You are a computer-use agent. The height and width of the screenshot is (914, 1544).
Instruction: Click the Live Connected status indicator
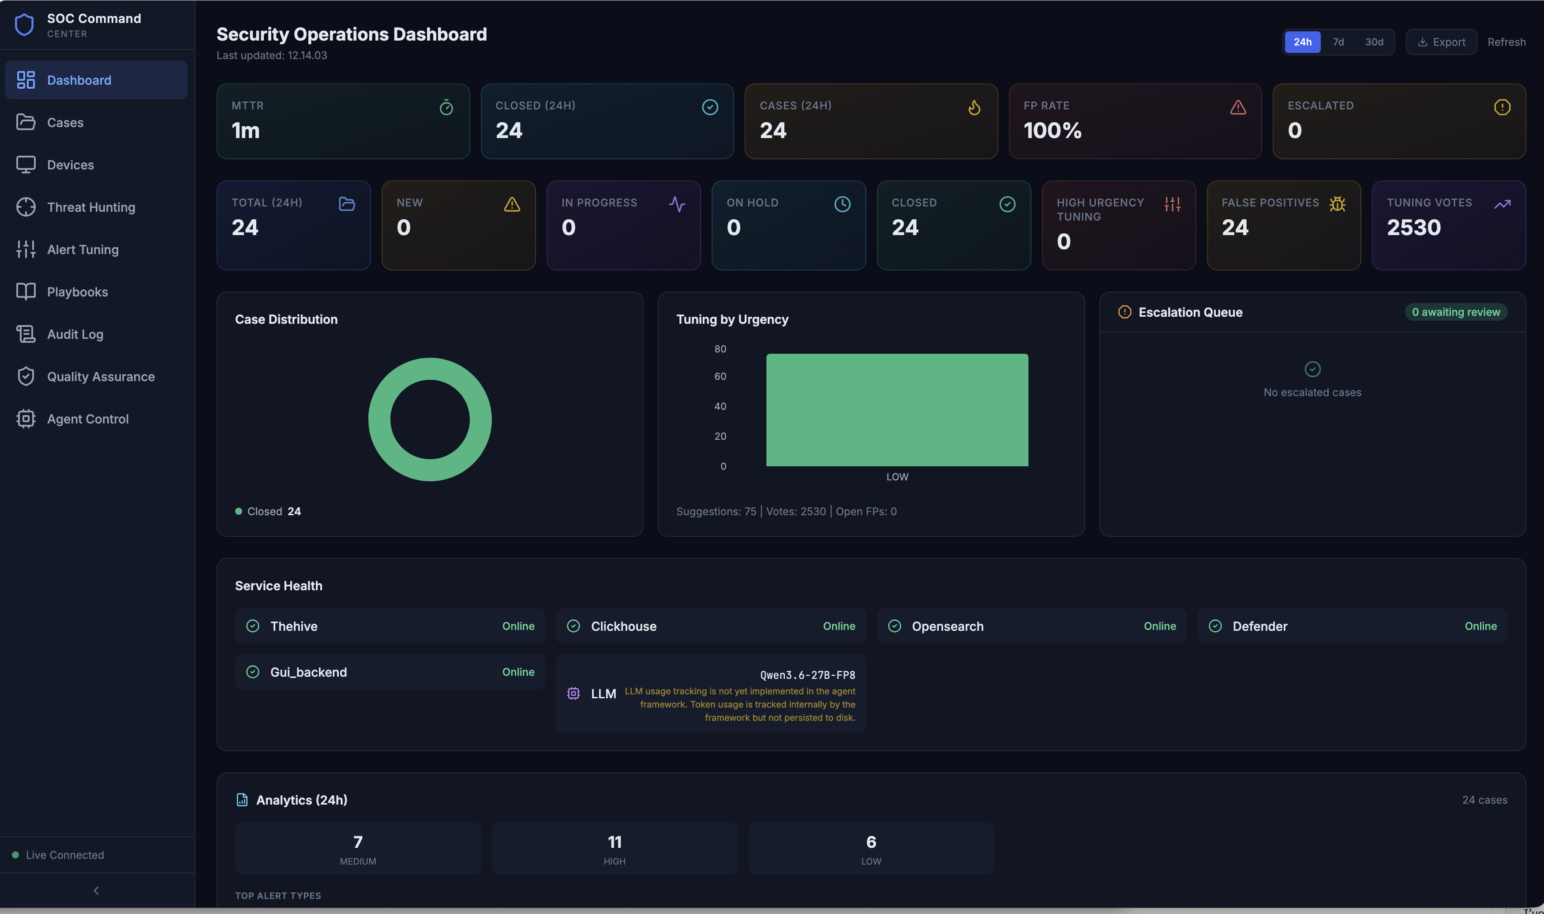(x=59, y=855)
